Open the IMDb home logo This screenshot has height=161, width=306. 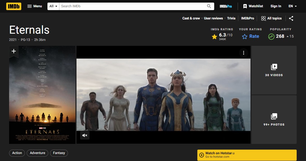[14, 6]
